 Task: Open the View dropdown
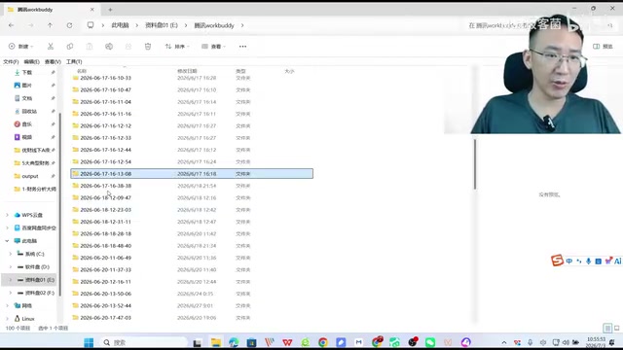pos(214,47)
